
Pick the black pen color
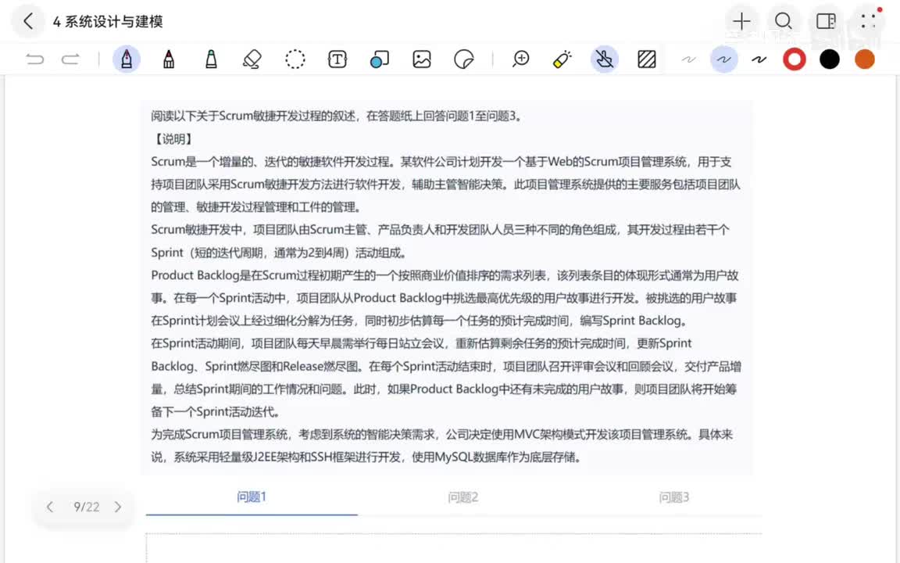[x=830, y=59]
